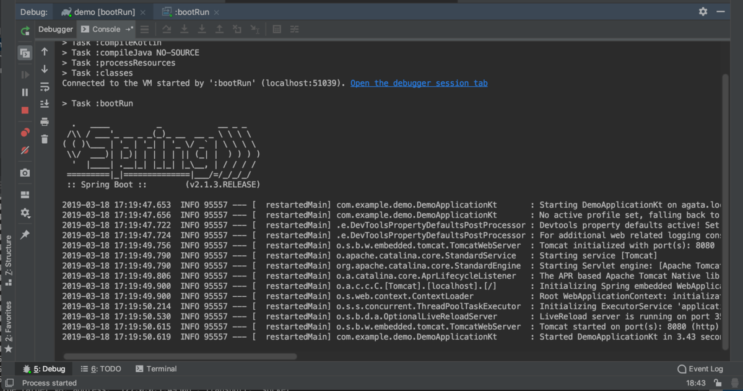Click the Drop Frame icon

tap(237, 29)
